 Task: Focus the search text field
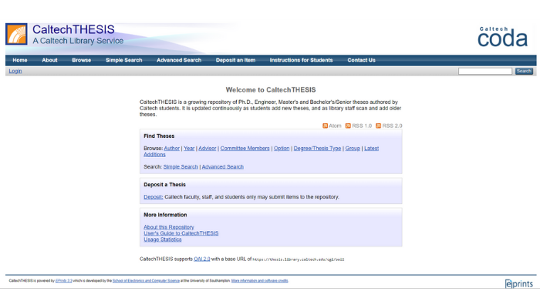tap(485, 71)
